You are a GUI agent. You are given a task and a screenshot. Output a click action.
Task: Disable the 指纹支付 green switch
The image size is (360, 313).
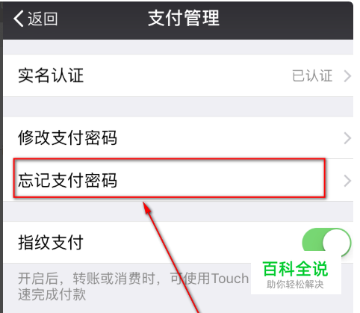pos(326,243)
